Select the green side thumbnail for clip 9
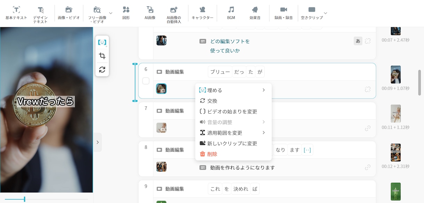Viewport: 424px width, 203px height. [396, 192]
